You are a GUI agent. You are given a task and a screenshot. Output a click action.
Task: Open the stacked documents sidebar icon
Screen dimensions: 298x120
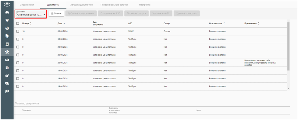click(x=7, y=91)
